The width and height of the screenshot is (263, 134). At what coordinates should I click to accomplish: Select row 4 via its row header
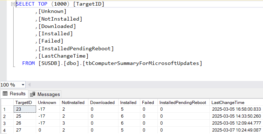tap(7, 130)
